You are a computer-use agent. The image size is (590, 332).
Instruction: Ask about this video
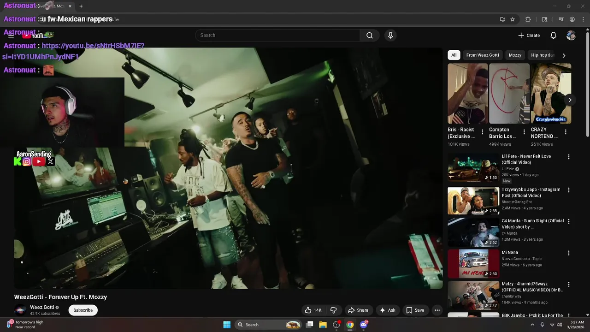388,310
